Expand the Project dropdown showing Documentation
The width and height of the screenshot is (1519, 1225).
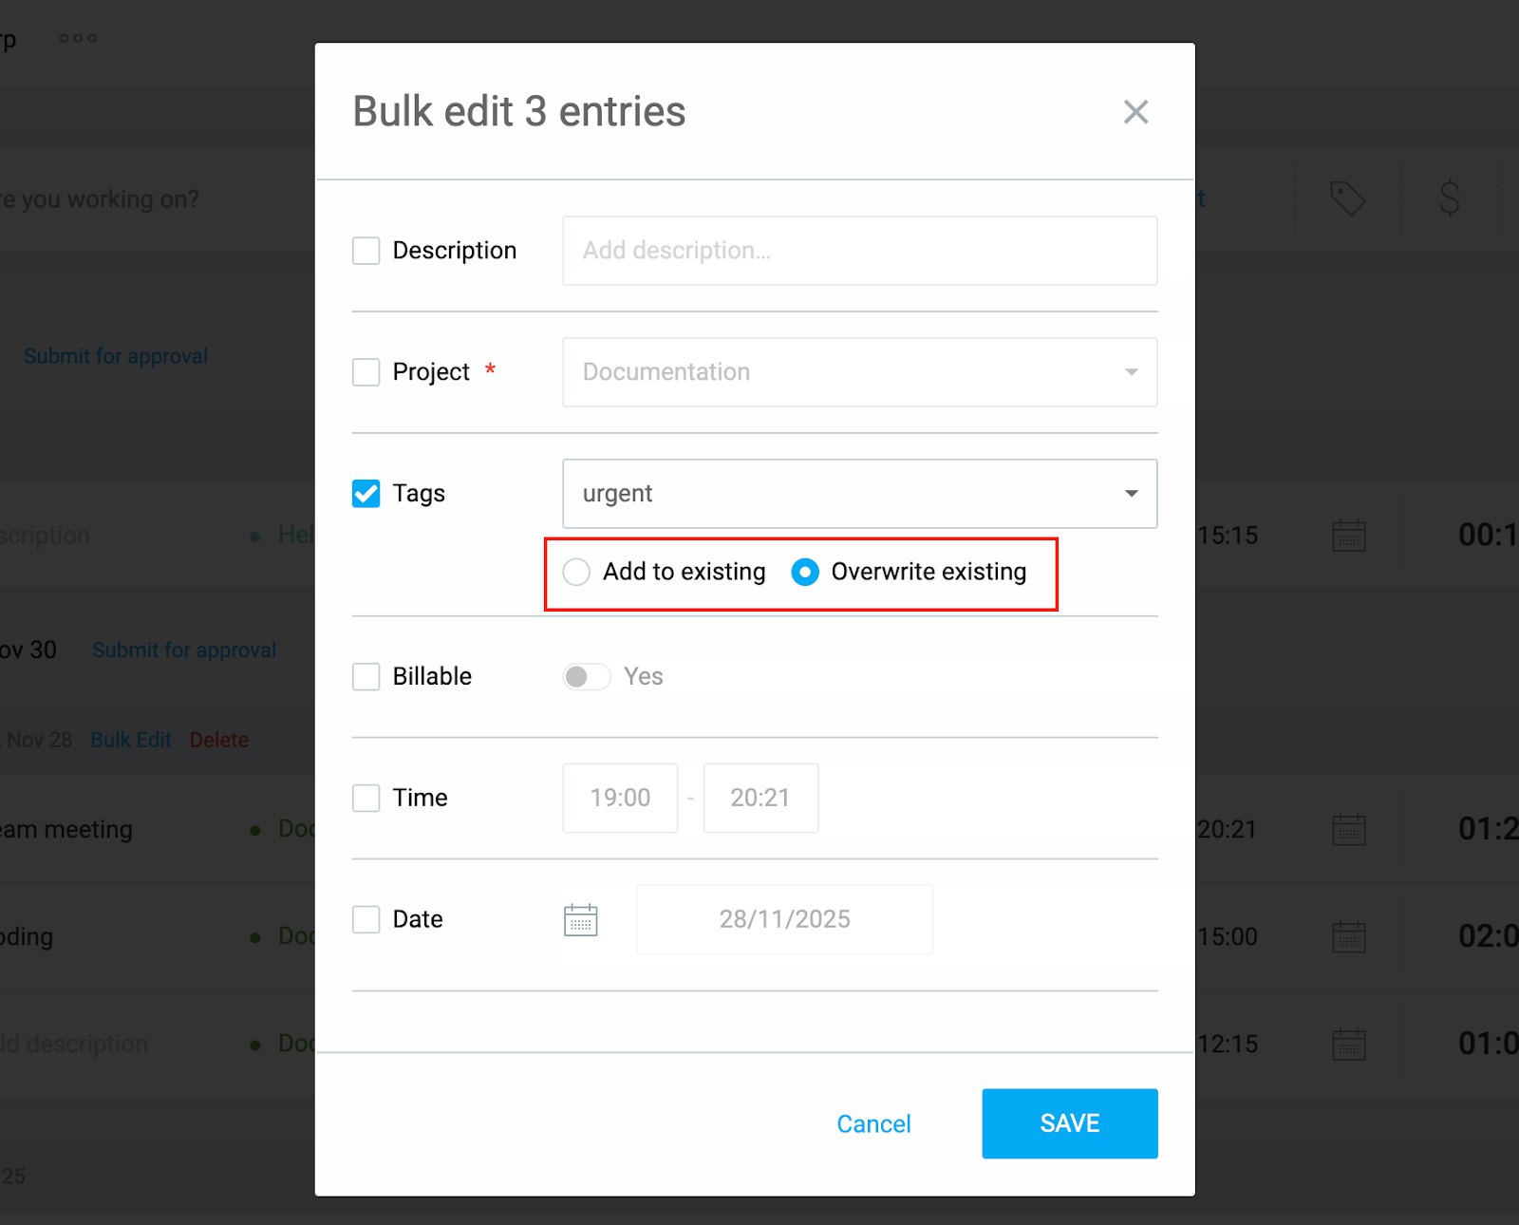1131,372
